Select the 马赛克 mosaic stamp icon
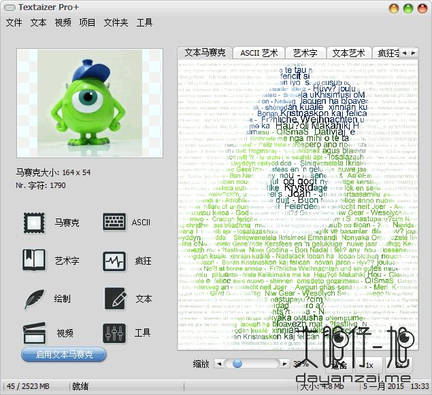432x395 pixels. click(33, 223)
